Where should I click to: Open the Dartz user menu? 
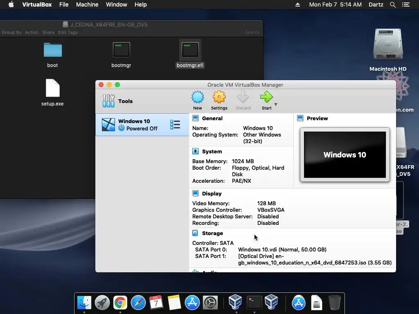[x=376, y=4]
